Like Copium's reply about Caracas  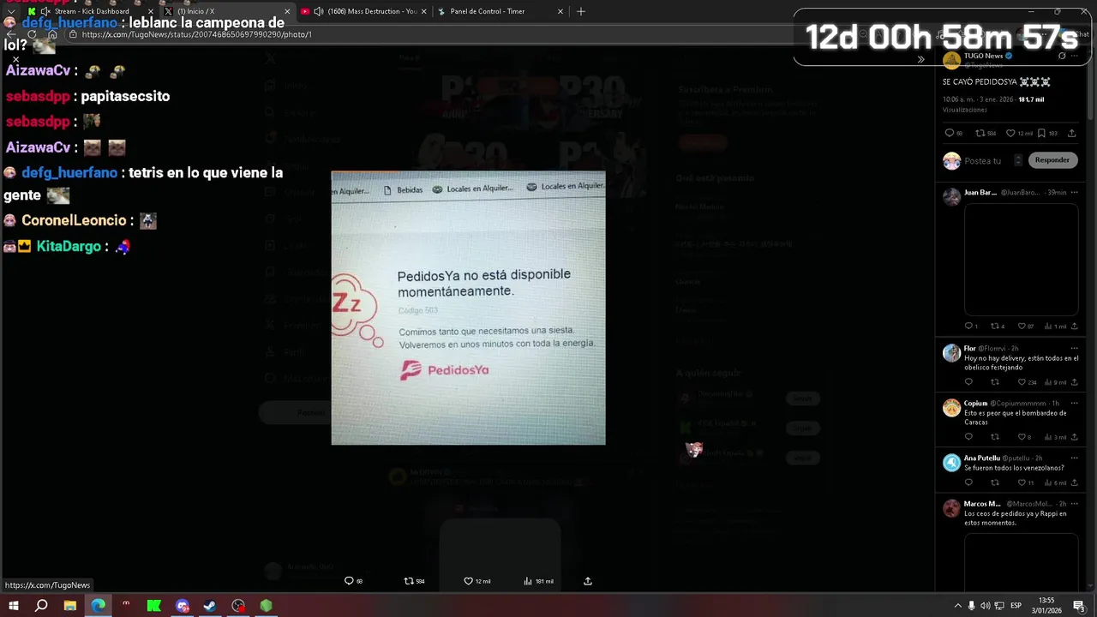pos(1022,437)
